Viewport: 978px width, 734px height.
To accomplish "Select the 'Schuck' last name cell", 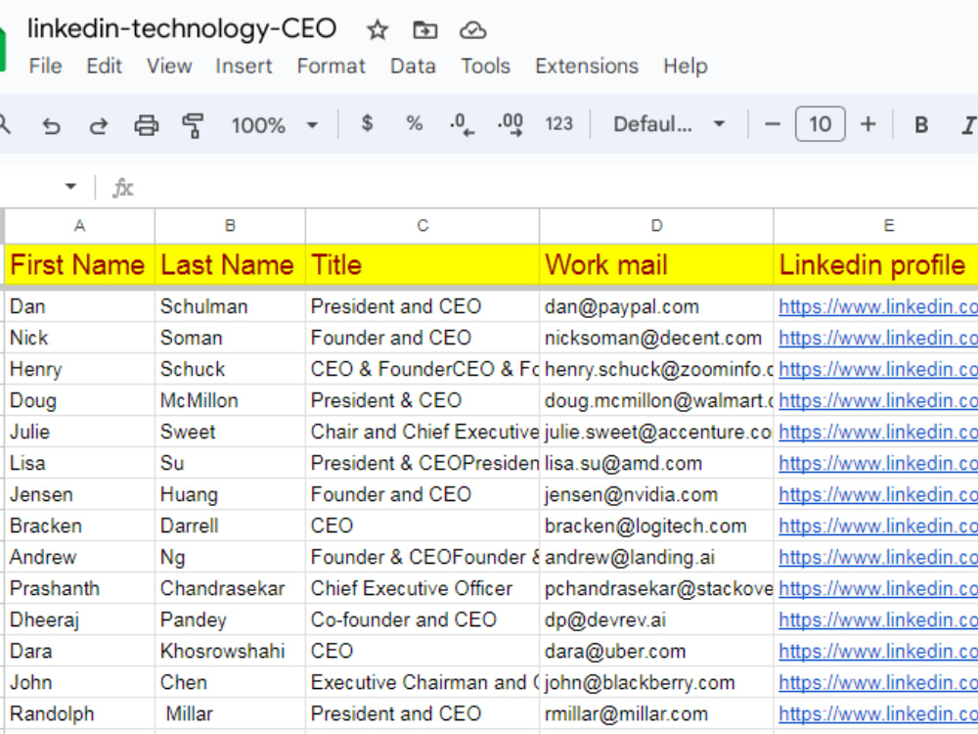I will point(230,369).
